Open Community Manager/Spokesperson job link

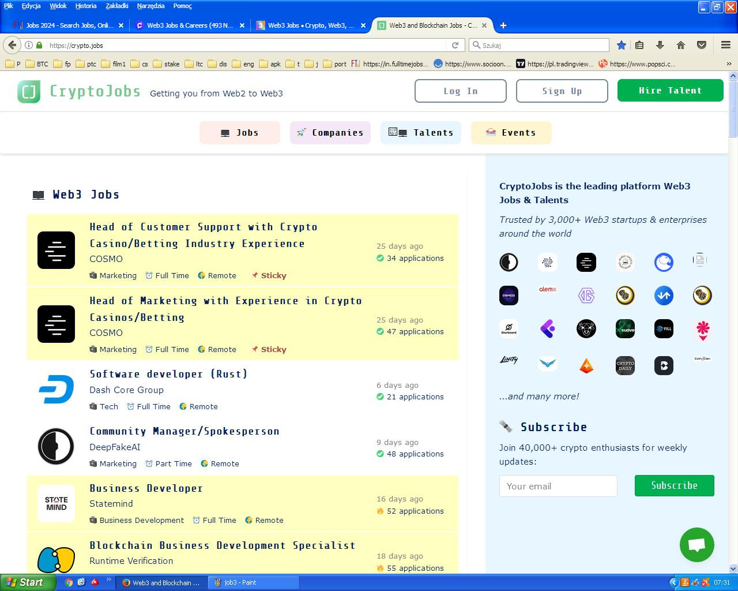tap(184, 431)
